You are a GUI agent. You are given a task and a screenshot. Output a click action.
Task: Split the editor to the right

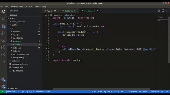[163, 11]
